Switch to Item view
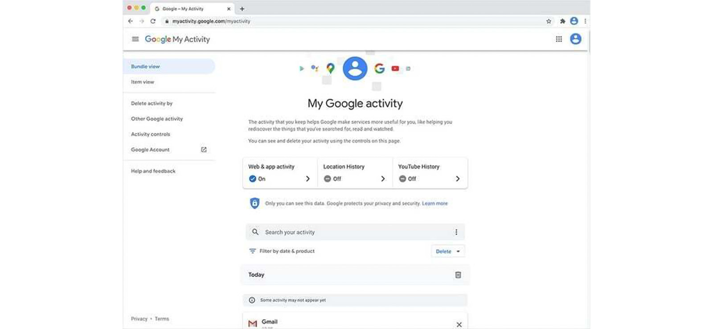713x329 pixels. (x=143, y=82)
